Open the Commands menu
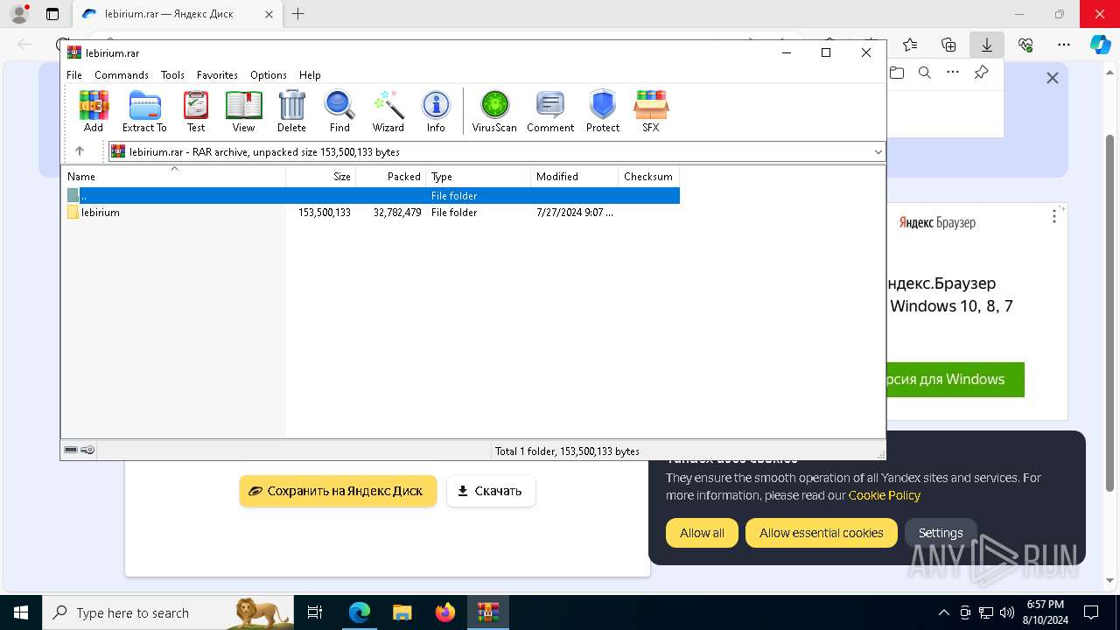This screenshot has width=1120, height=630. pyautogui.click(x=122, y=75)
